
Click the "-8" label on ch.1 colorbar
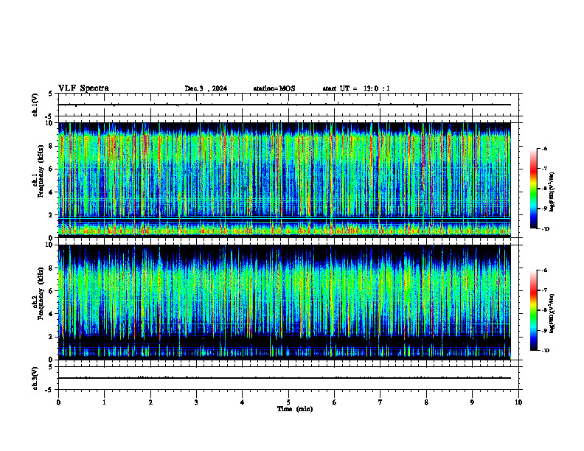[x=544, y=189]
